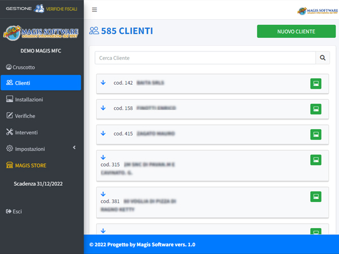Click the Gestione Verifiche Fiscali logo
Image resolution: width=339 pixels, height=254 pixels.
[x=41, y=8]
